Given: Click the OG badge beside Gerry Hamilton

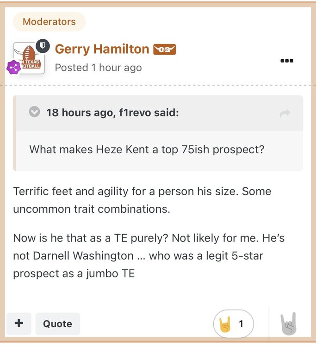Looking at the screenshot, I should tap(164, 49).
